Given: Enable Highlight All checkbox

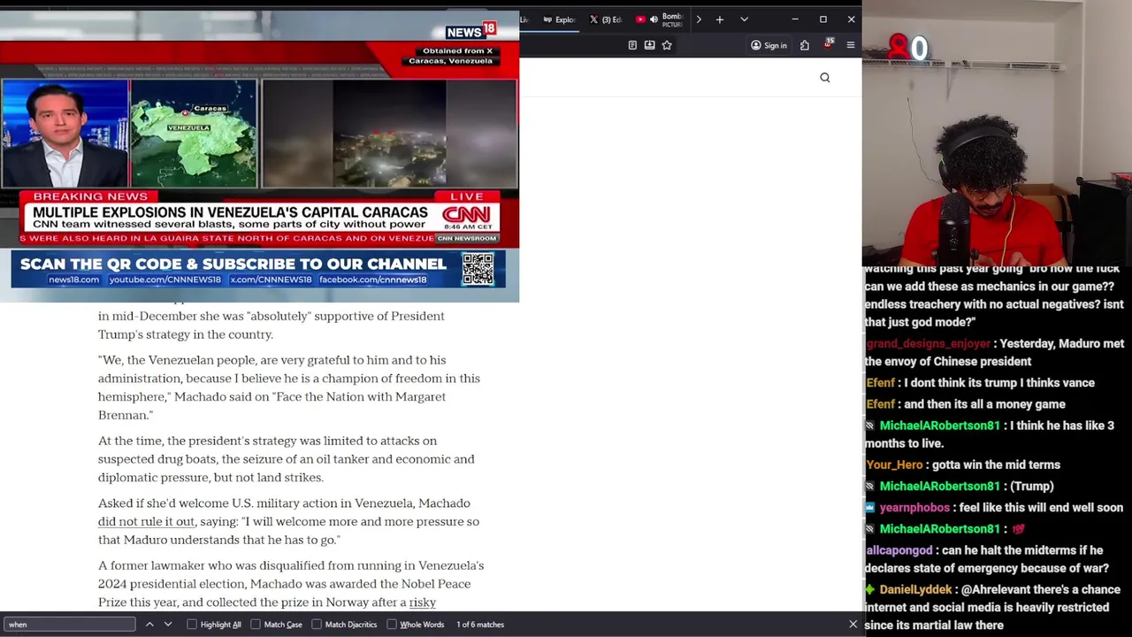Looking at the screenshot, I should [192, 625].
